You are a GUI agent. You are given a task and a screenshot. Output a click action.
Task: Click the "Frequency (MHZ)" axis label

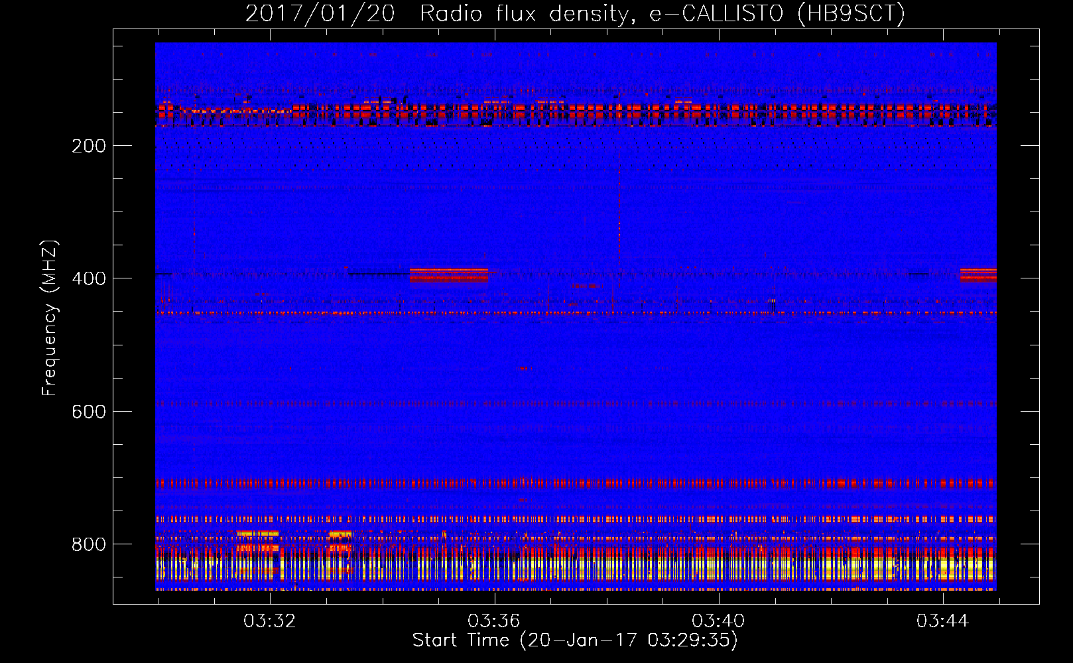pos(50,318)
